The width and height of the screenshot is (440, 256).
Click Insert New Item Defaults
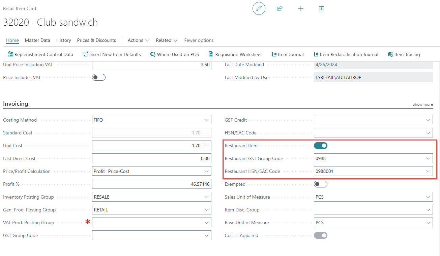point(112,54)
